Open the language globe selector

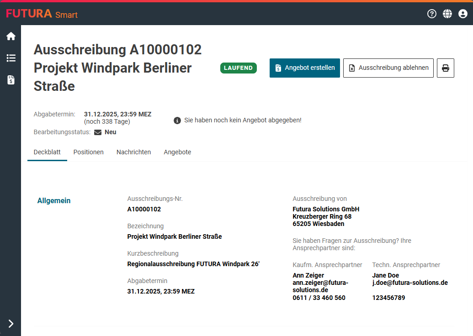447,14
